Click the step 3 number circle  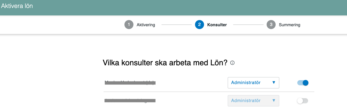click(x=271, y=25)
